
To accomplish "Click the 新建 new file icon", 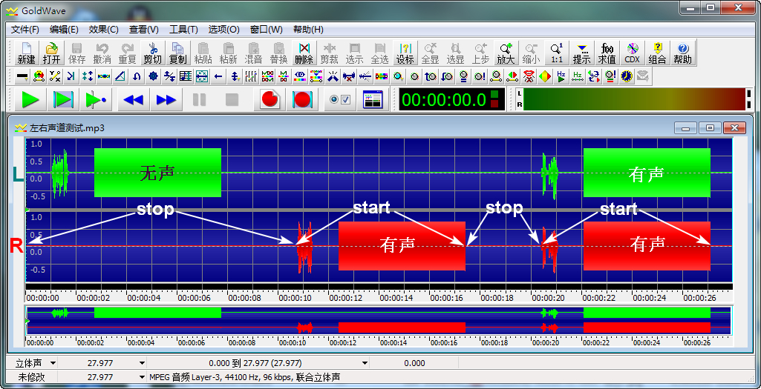I will click(x=26, y=53).
